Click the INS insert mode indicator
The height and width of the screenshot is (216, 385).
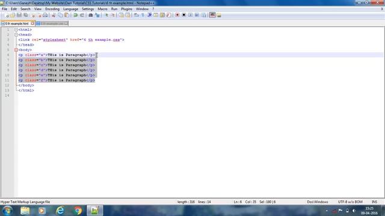(x=374, y=202)
